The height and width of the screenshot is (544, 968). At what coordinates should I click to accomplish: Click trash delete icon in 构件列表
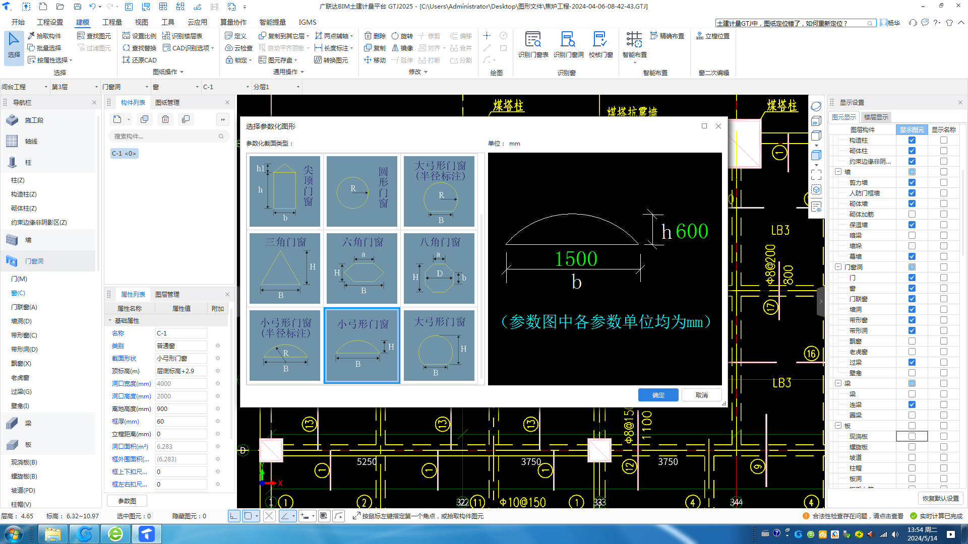click(165, 119)
